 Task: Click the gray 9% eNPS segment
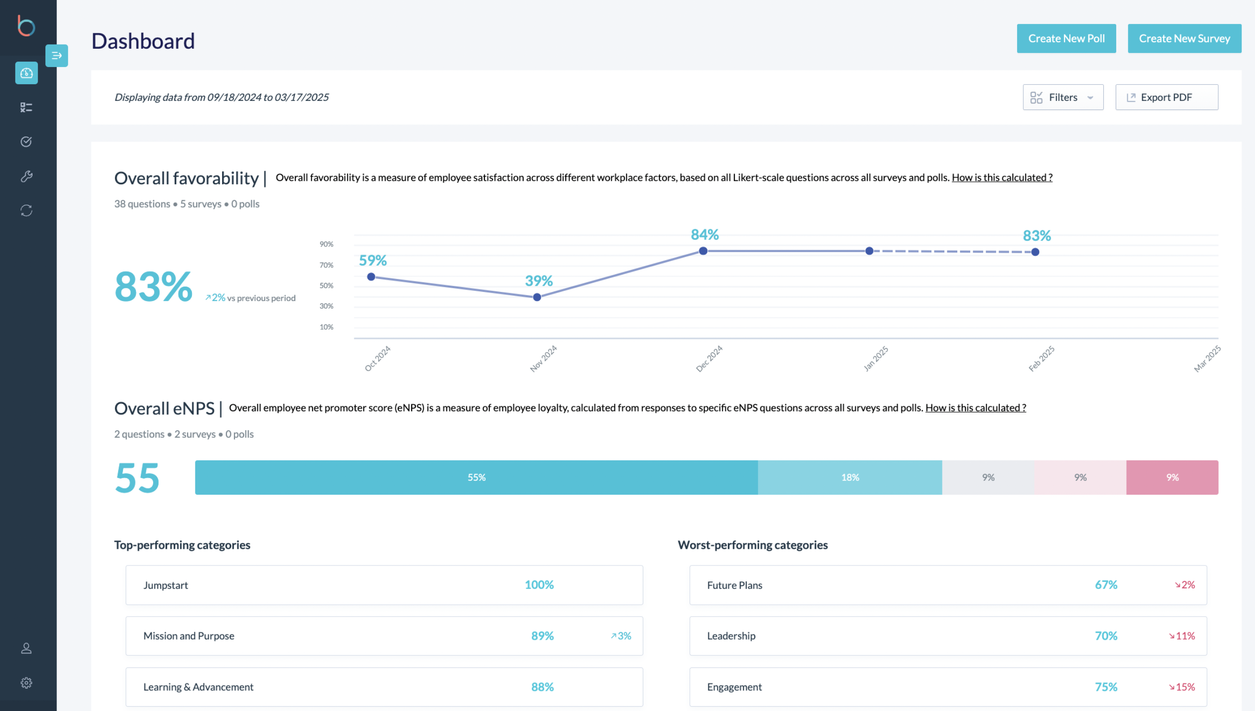[x=988, y=478]
